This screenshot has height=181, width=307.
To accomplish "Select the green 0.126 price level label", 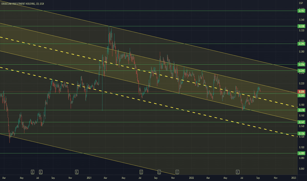I will pos(301,134).
